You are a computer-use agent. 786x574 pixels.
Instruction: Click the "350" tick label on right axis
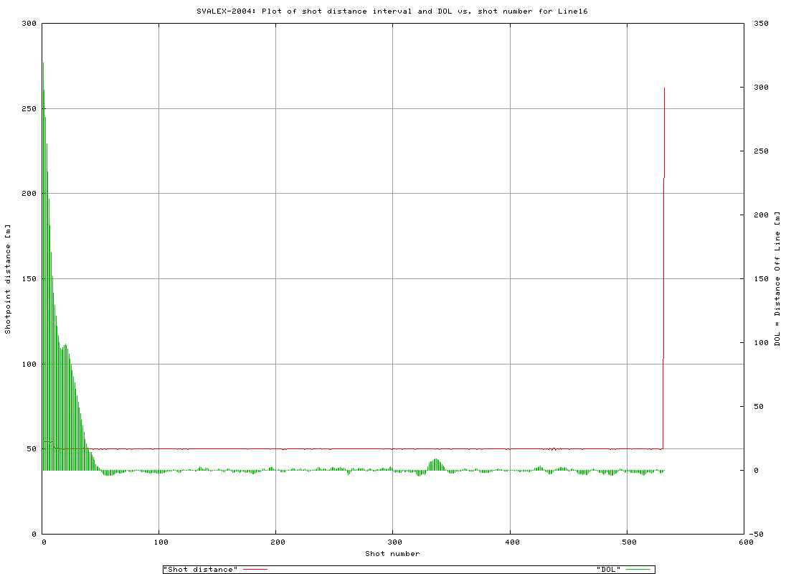click(x=759, y=22)
